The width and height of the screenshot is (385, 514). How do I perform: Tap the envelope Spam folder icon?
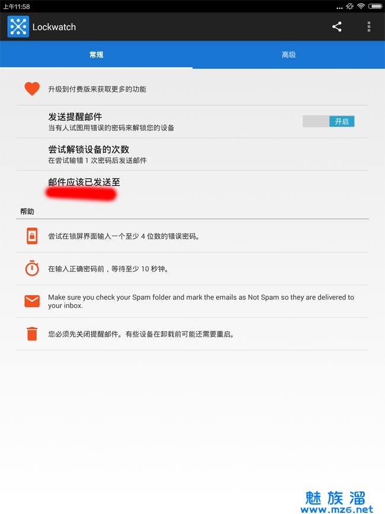click(32, 301)
